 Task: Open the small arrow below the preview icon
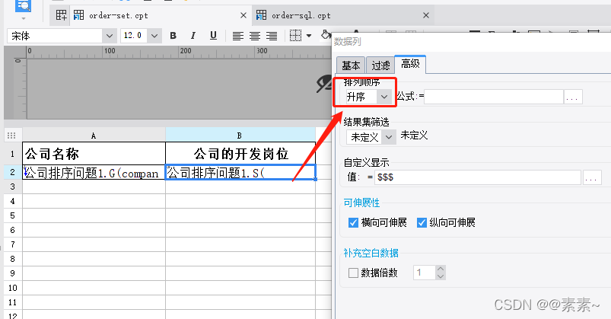pyautogui.click(x=24, y=18)
